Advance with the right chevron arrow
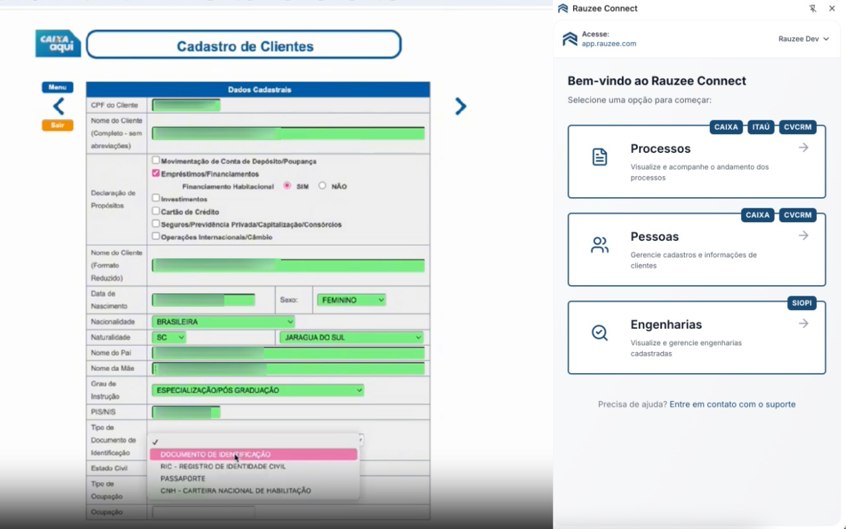846x529 pixels. pyautogui.click(x=461, y=106)
